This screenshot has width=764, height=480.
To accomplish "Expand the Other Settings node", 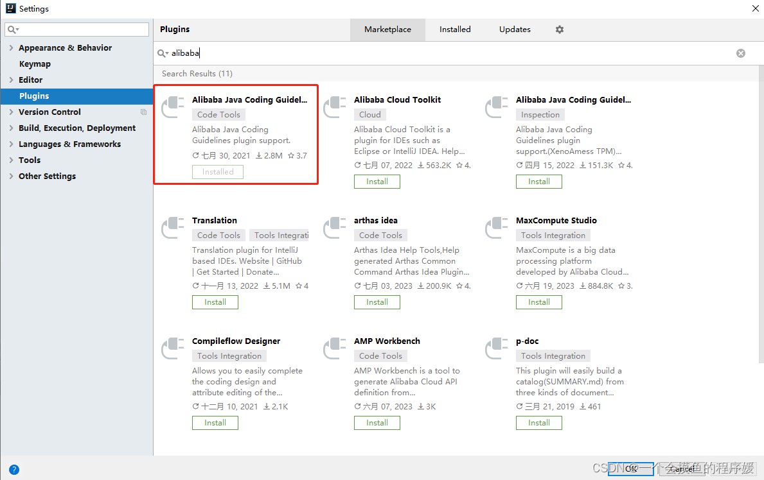I will [x=11, y=176].
